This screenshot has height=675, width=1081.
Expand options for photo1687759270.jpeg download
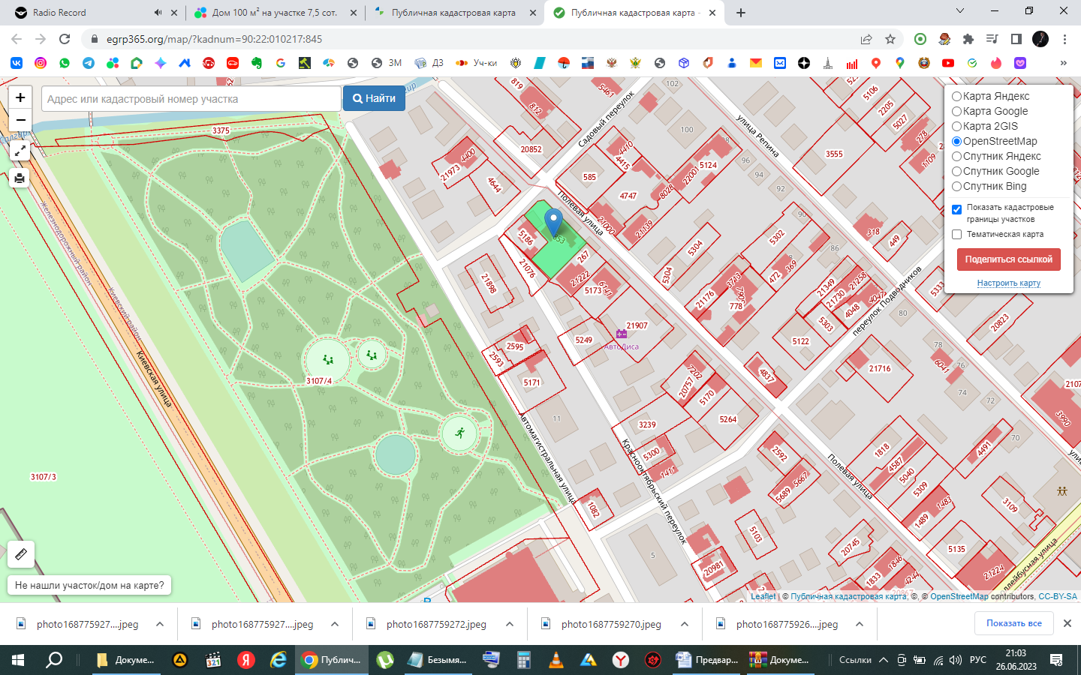(685, 624)
